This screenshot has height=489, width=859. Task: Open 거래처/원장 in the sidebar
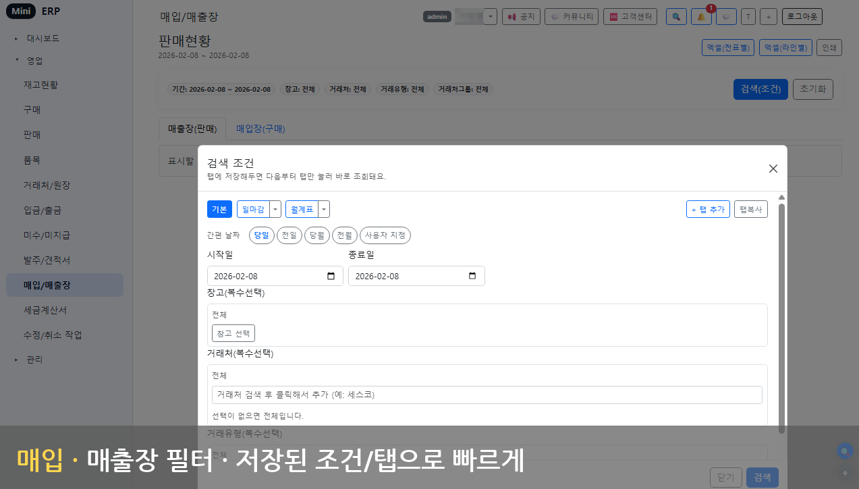(x=65, y=185)
